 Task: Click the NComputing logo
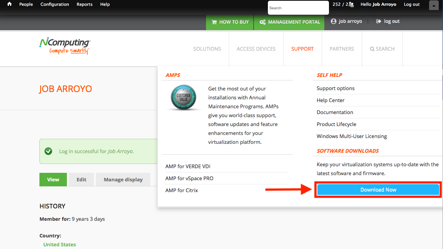[65, 46]
